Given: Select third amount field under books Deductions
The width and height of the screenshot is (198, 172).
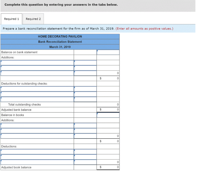Looking at the screenshot, I should (85, 162).
